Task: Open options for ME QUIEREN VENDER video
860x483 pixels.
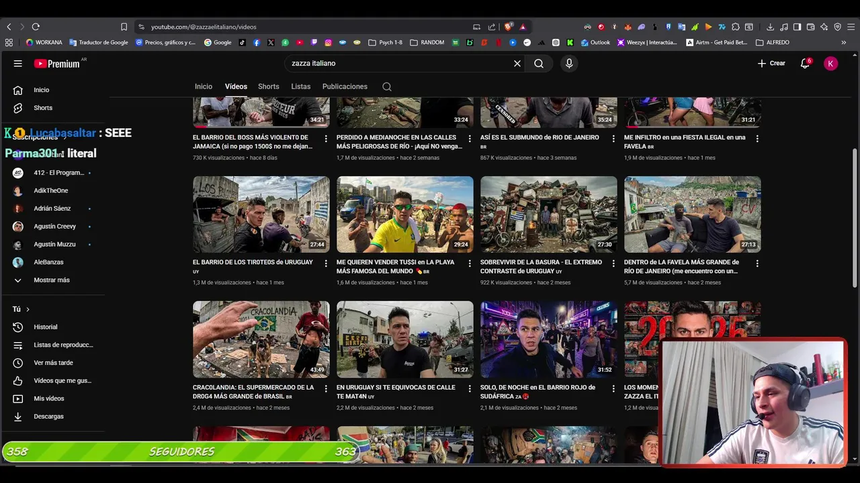Action: click(x=470, y=264)
